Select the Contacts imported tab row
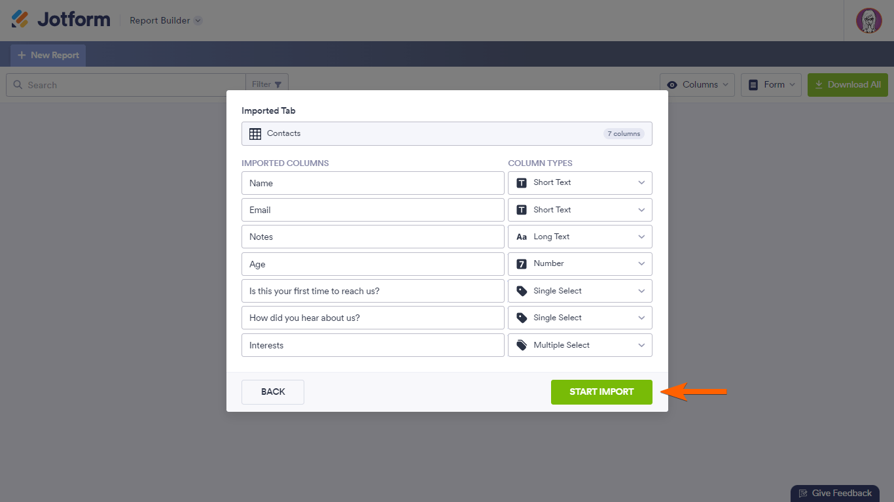 [x=446, y=133]
